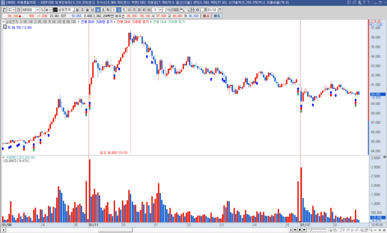The width and height of the screenshot is (387, 233).
Task: Switch to the 60-minute interval
Action: pyautogui.click(x=149, y=10)
